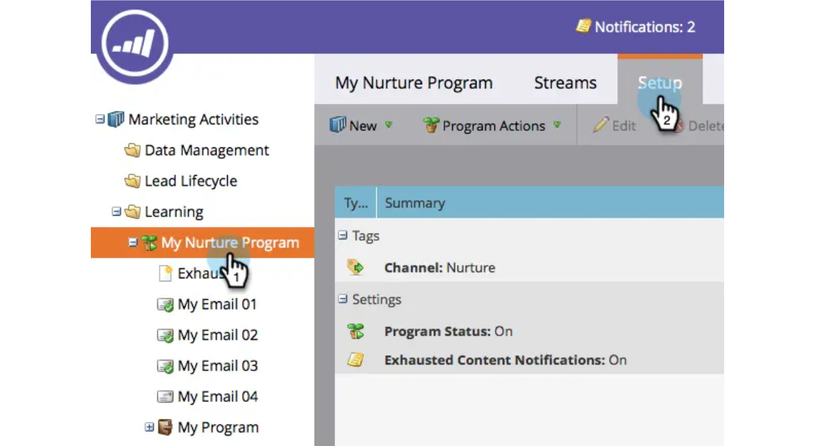Select the Lead Lifecycle folder

(x=191, y=182)
